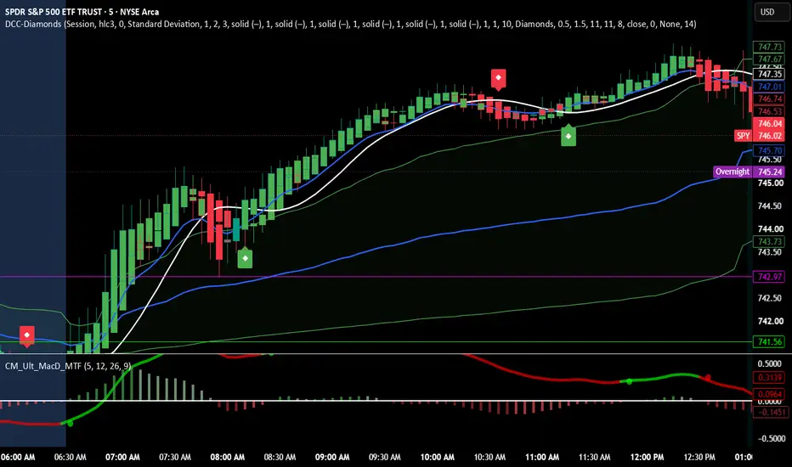Image resolution: width=792 pixels, height=467 pixels.
Task: Click the green 741.56 price label
Action: point(770,342)
